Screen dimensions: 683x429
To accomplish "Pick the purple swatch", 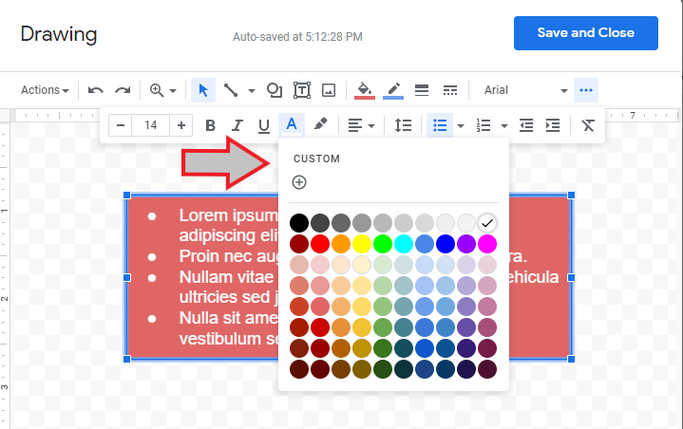I will [466, 244].
